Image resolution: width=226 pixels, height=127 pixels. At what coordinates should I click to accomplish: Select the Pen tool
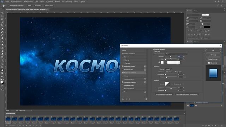[x=2, y=57]
